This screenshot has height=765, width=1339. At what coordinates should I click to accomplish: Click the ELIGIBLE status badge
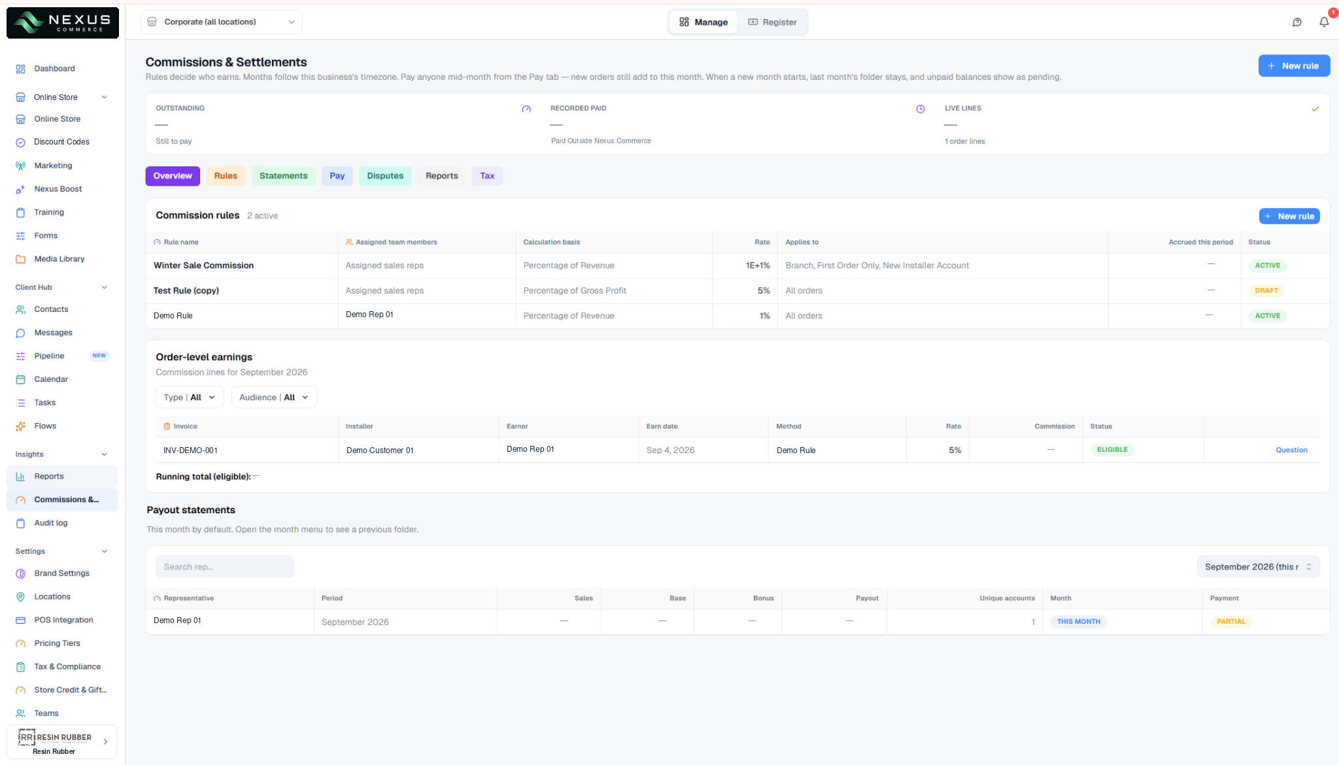[x=1112, y=450]
